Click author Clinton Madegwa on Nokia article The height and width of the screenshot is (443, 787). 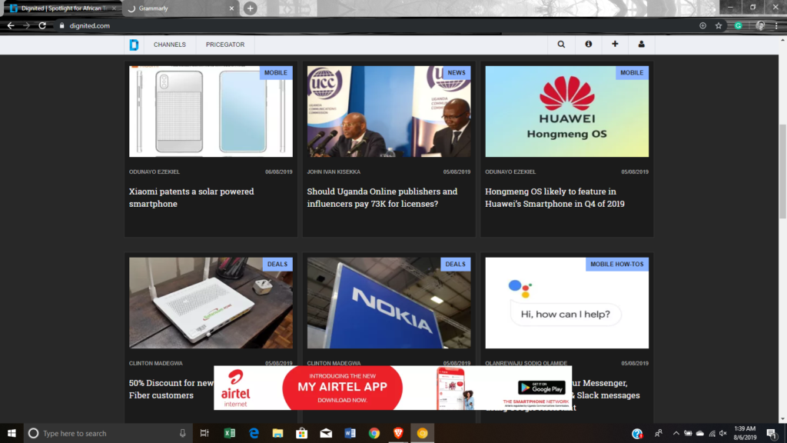(334, 363)
